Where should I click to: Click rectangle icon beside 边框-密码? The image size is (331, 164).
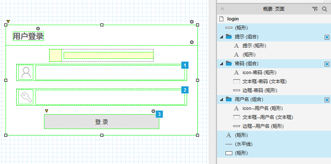[x=237, y=90]
